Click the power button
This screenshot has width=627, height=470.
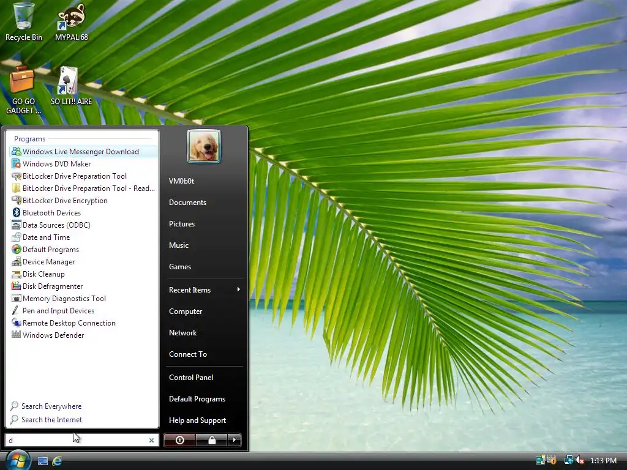point(179,440)
